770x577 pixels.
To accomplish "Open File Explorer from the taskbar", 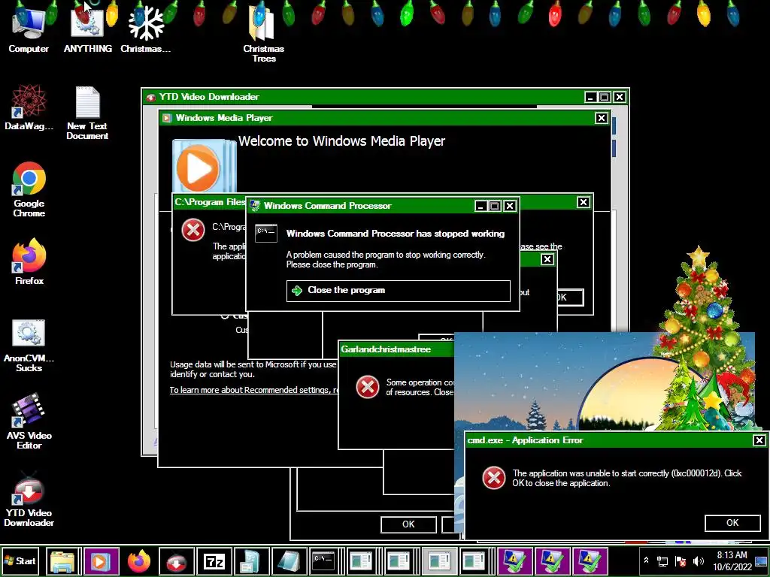I will [63, 560].
